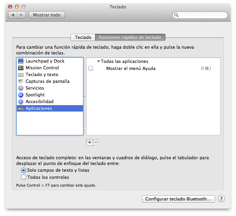Select Launchpad y Dock category text
This screenshot has width=236, height=216.
tap(45, 61)
